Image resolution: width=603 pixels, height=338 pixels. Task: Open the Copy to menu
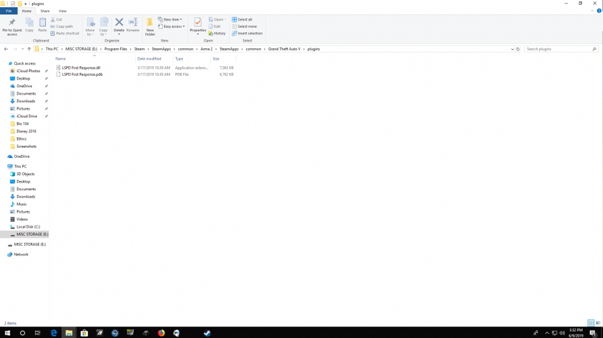pyautogui.click(x=104, y=27)
